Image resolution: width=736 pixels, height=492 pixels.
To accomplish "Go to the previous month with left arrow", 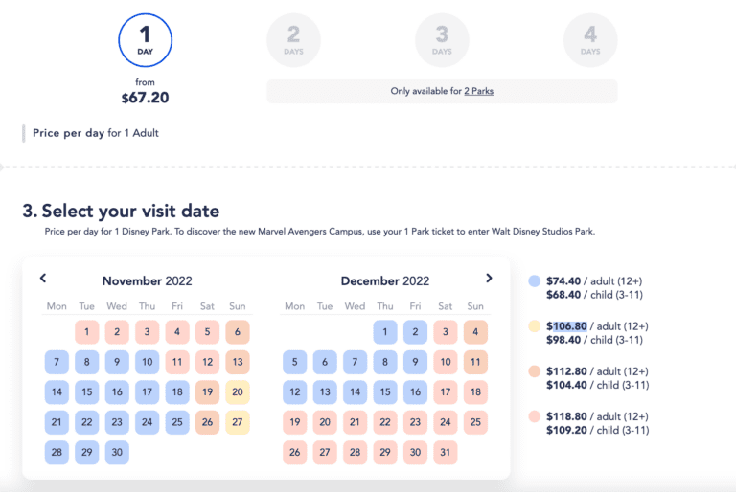I will [43, 279].
